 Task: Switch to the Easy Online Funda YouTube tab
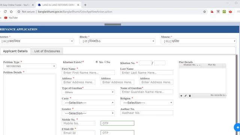[15, 5]
